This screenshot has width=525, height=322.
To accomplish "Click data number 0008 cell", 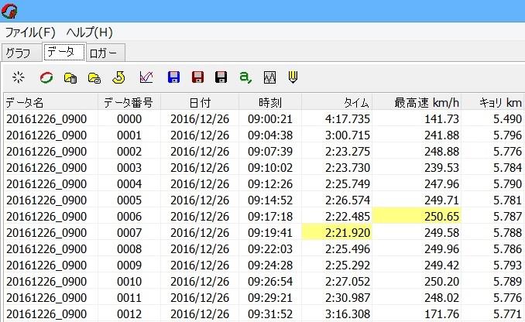I will (x=129, y=249).
